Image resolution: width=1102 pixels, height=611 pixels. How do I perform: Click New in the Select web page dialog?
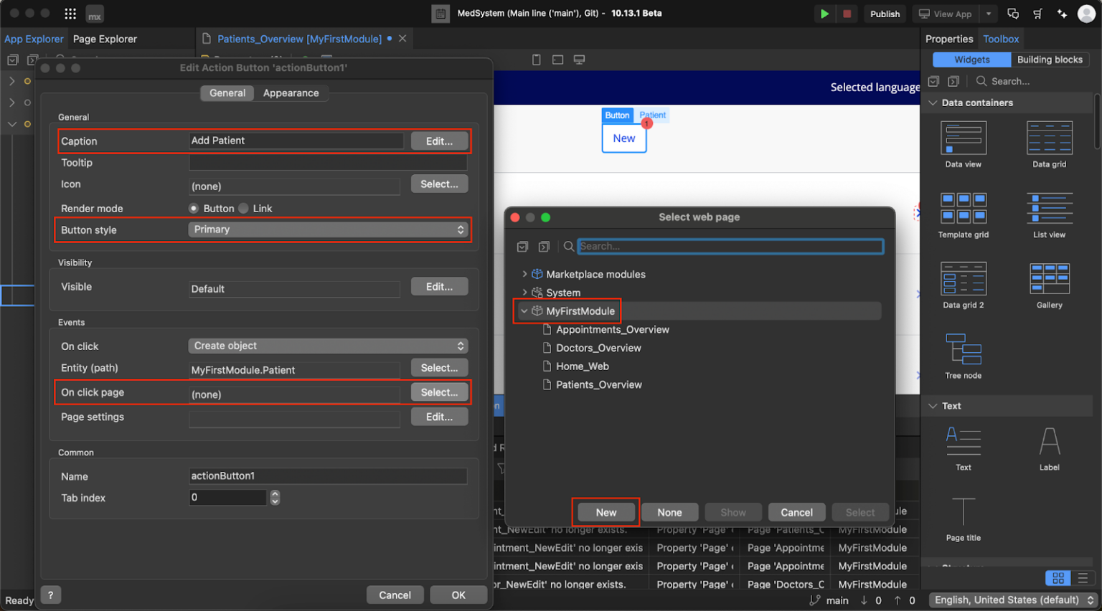(x=606, y=512)
